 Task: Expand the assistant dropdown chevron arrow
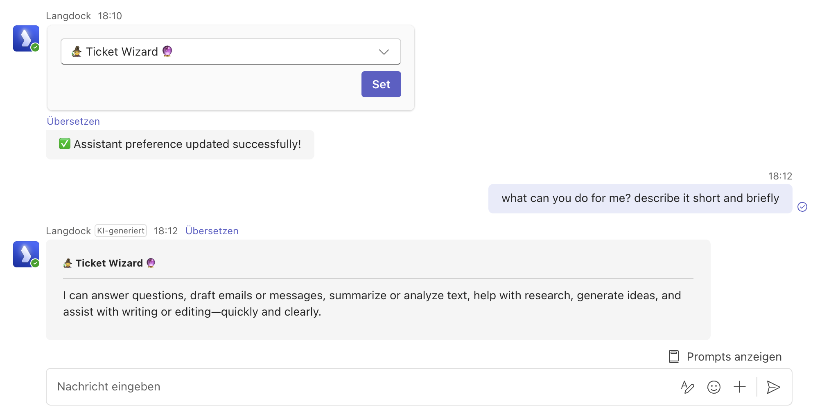[x=384, y=52]
